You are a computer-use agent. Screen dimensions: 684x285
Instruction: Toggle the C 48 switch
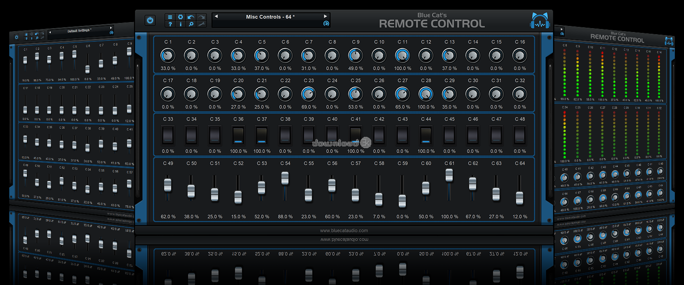pyautogui.click(x=520, y=135)
